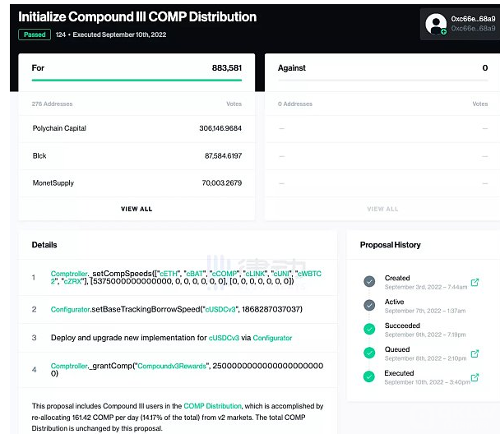Open the Comptroller link in _setCompSpeeds action
This screenshot has width=500, height=434.
69,274
